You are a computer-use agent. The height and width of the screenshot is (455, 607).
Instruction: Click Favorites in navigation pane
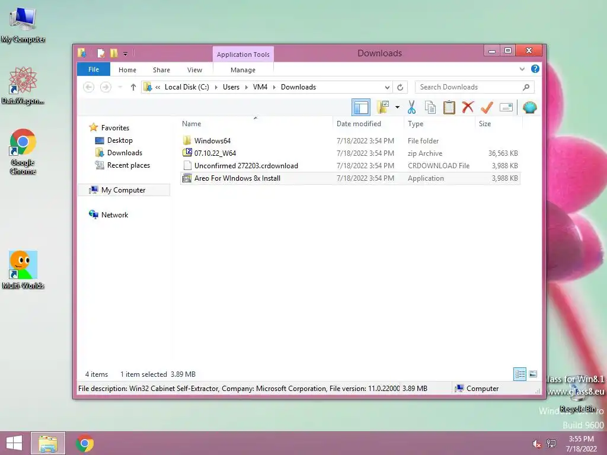click(x=115, y=128)
